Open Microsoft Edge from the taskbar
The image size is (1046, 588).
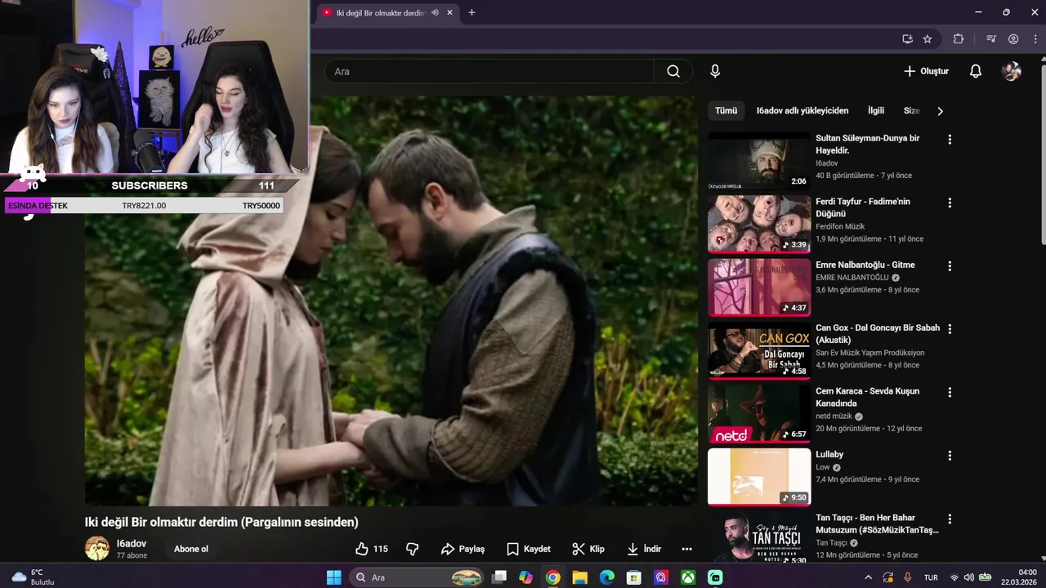click(606, 577)
